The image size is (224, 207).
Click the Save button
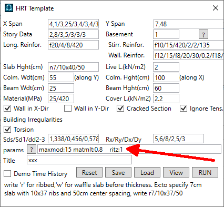pyautogui.click(x=118, y=172)
